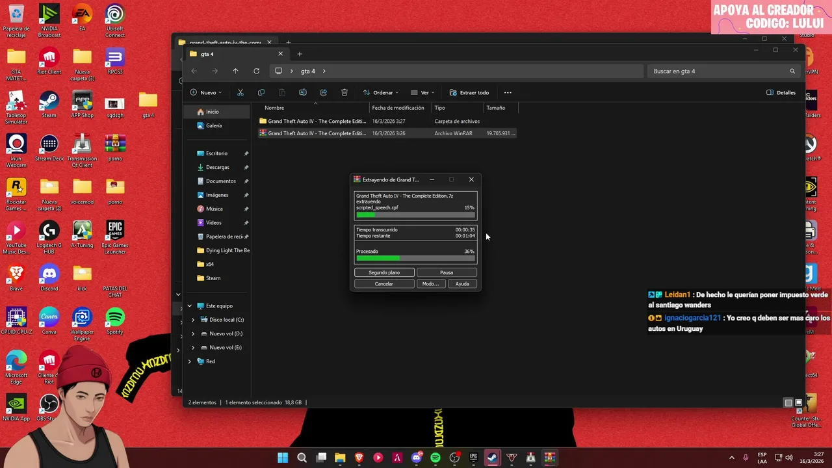Screen dimensions: 832x468
Task: Switch to large icons view in status bar
Action: point(799,403)
